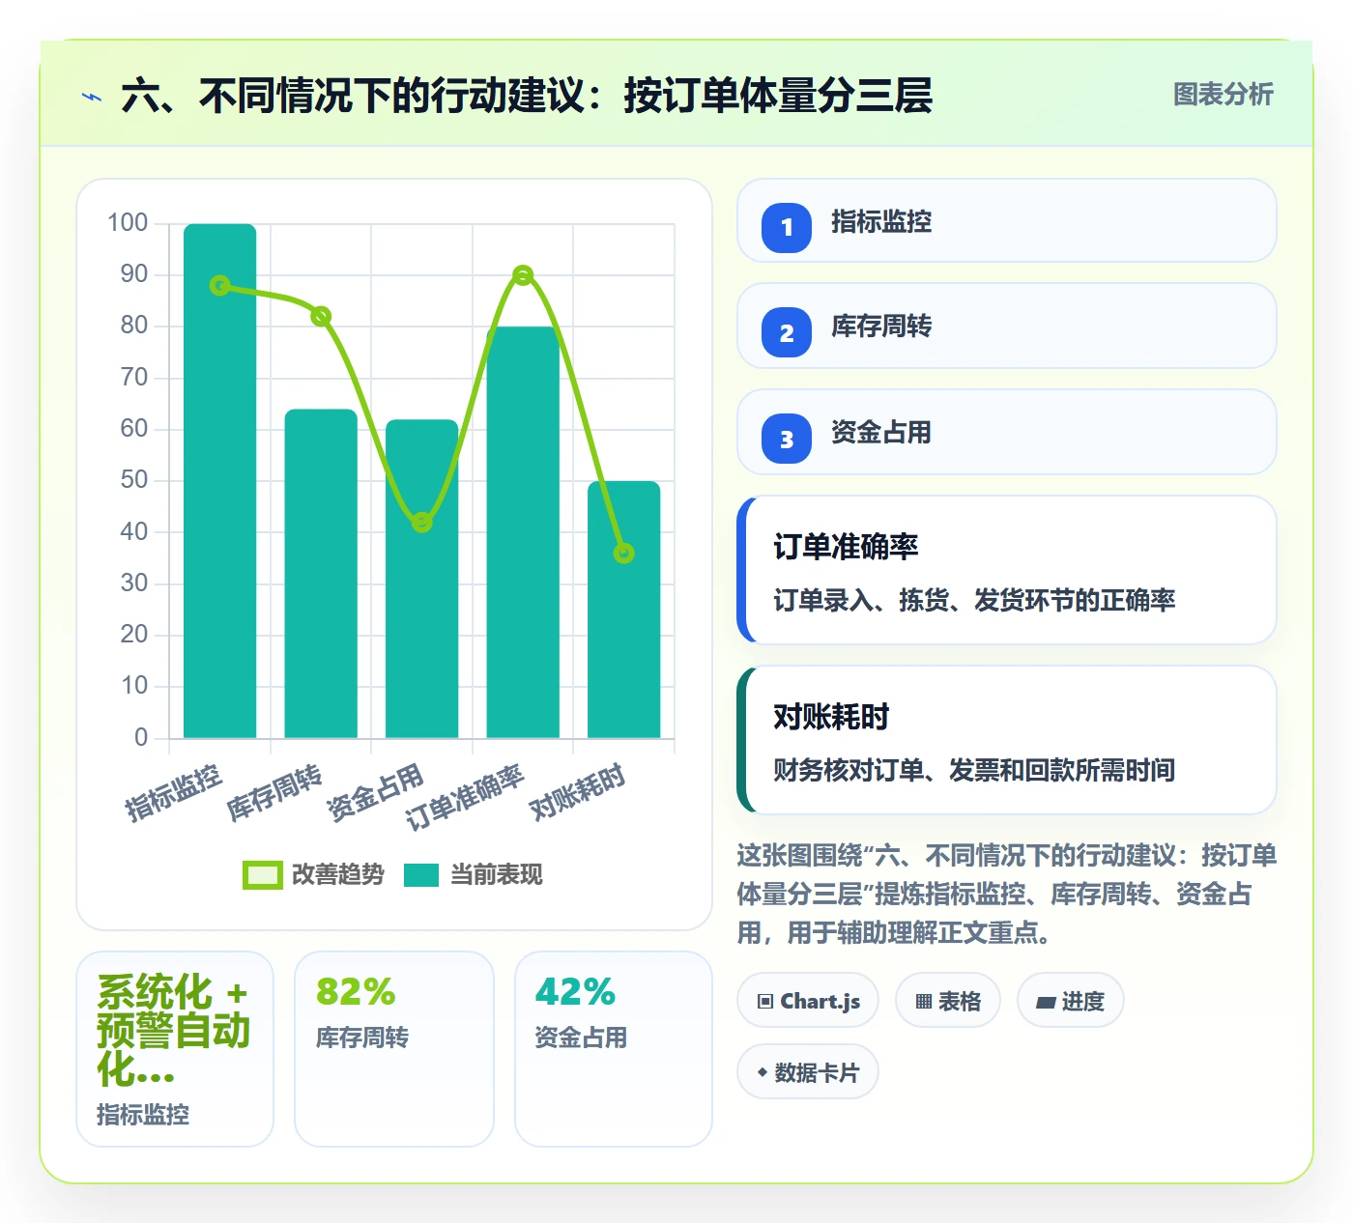The image size is (1353, 1223).
Task: Click the blue number 2 badge
Action: tap(787, 332)
